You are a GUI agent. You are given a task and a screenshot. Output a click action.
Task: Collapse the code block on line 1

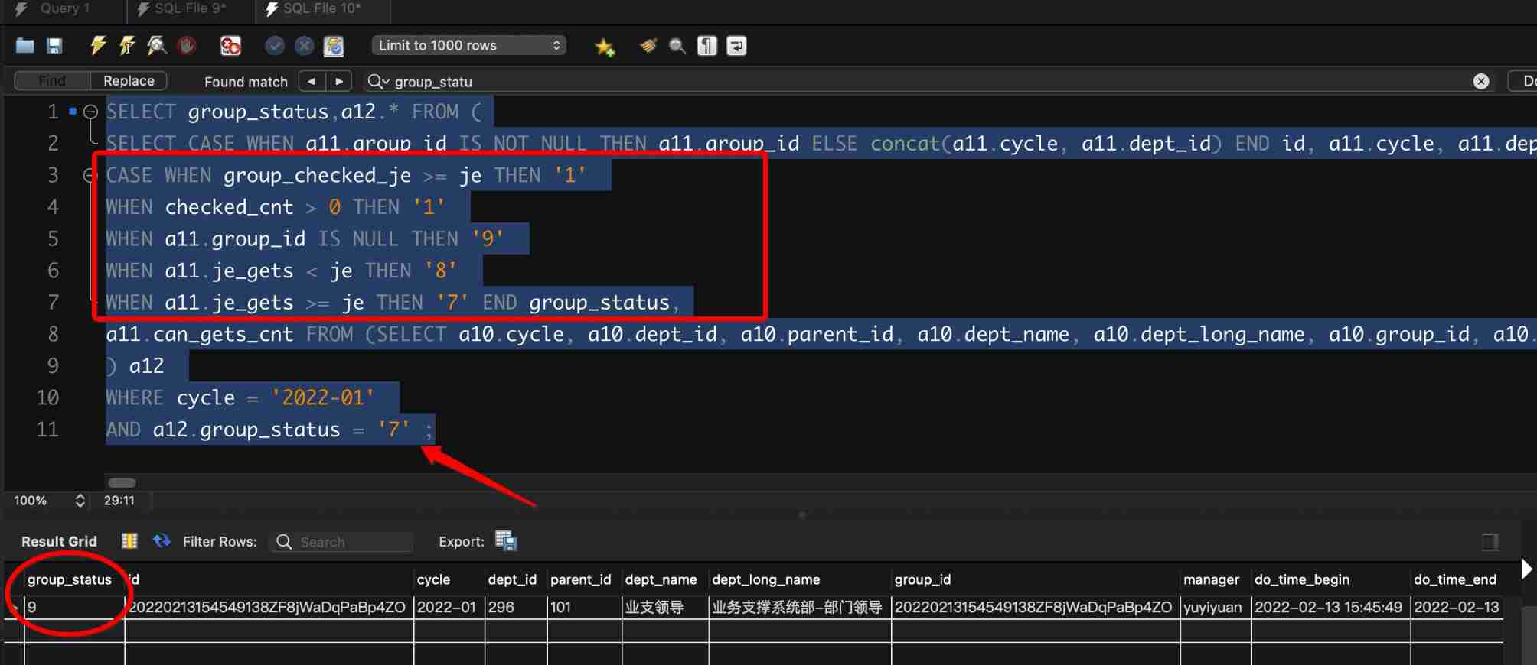[90, 112]
